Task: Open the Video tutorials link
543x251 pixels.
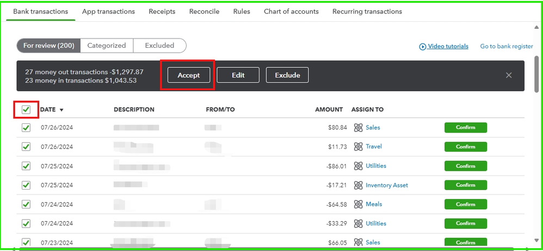Action: click(x=448, y=46)
